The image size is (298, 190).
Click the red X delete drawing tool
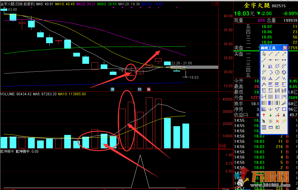277,121
